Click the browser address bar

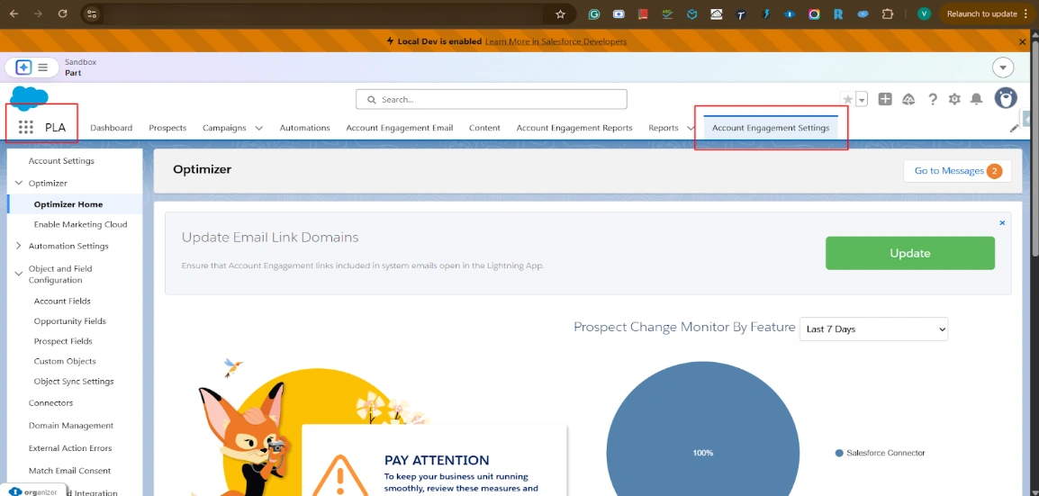click(x=325, y=14)
